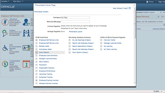The width and height of the screenshot is (165, 93).
Task: Open the New Window link
Action: (118, 8)
